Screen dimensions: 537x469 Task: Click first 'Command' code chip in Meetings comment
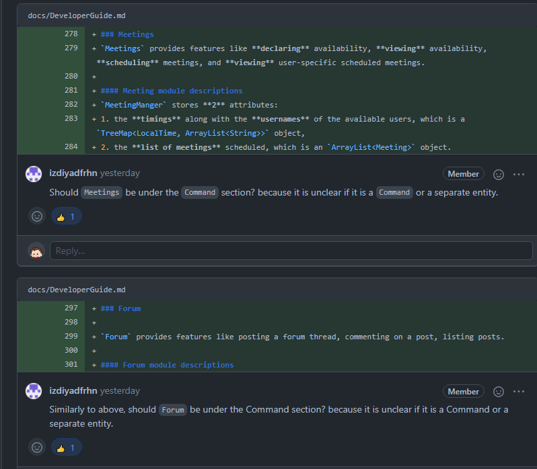pyautogui.click(x=200, y=192)
